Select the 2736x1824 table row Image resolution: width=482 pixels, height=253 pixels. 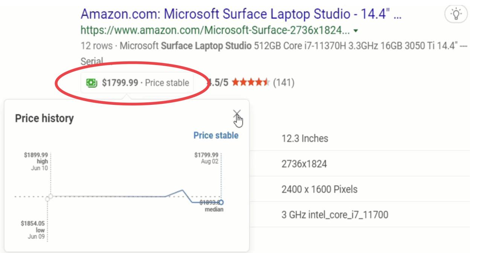click(304, 164)
